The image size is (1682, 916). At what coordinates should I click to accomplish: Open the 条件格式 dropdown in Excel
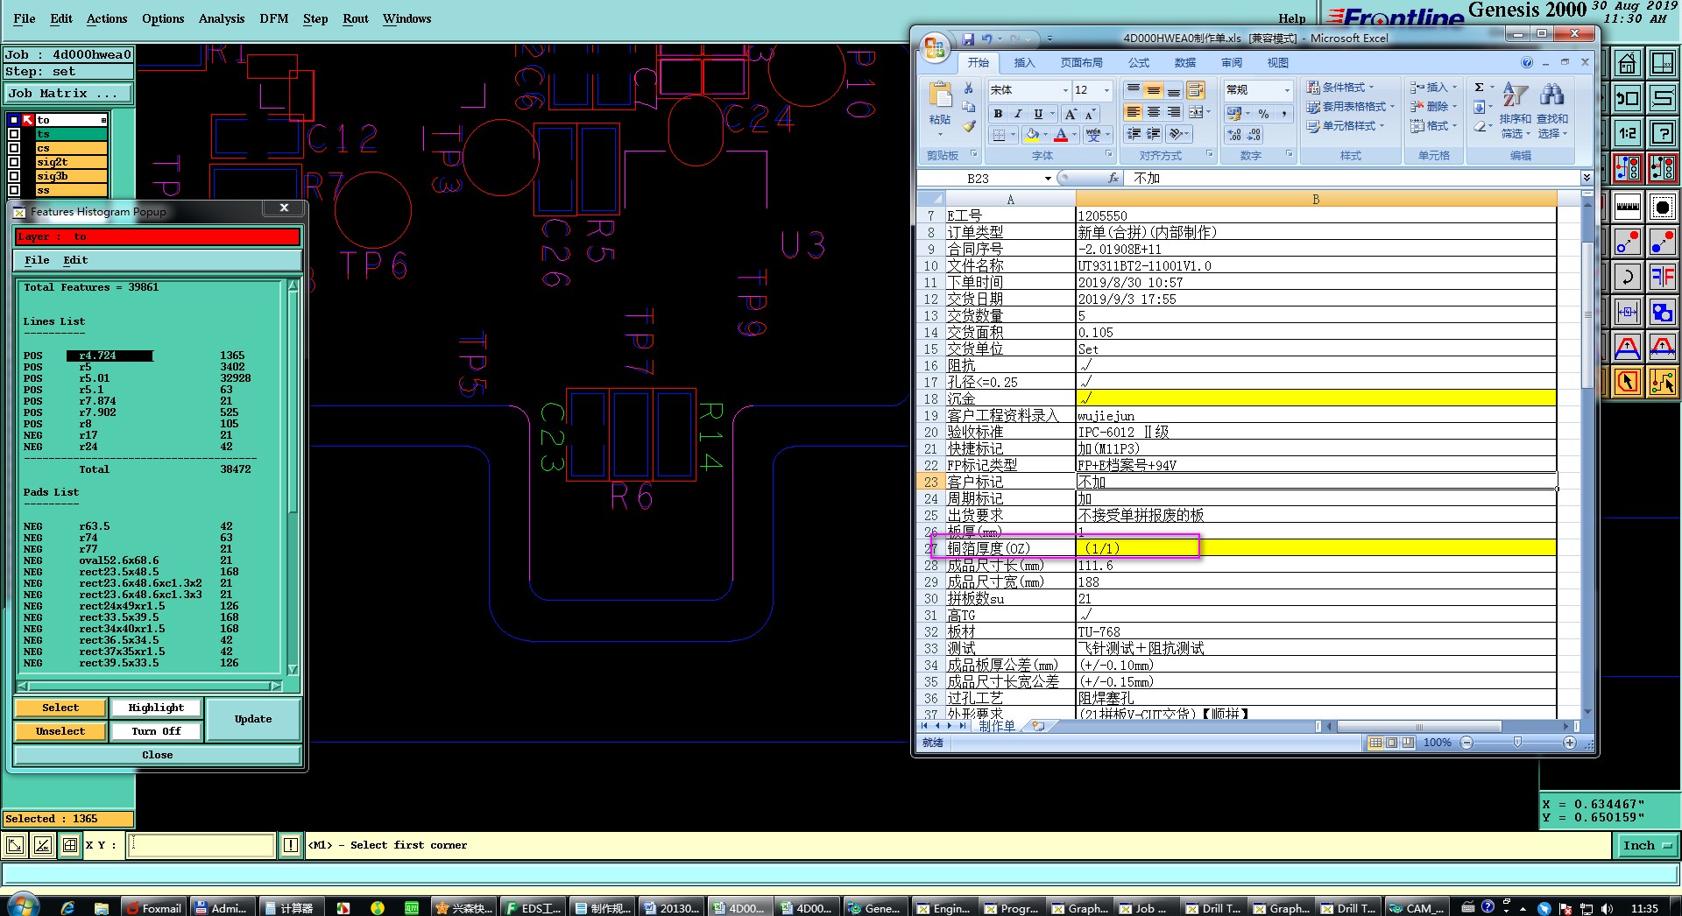pyautogui.click(x=1340, y=88)
